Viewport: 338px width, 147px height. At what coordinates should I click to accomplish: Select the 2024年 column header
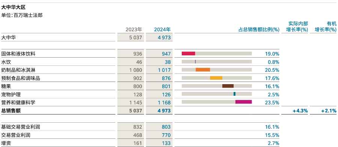[x=162, y=30]
